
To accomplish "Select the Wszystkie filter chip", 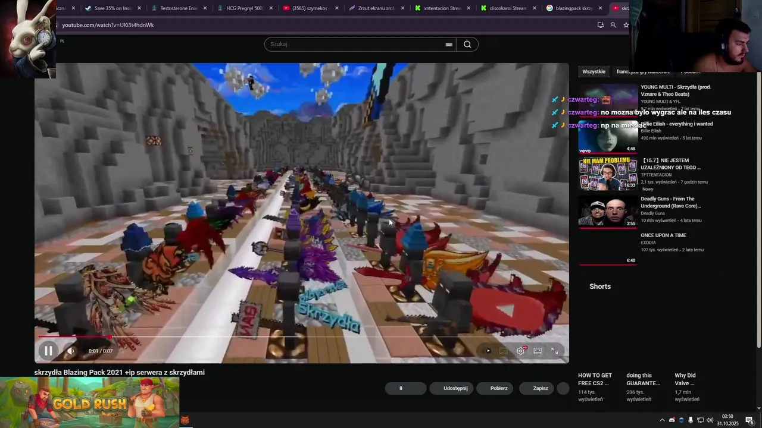I will (594, 71).
